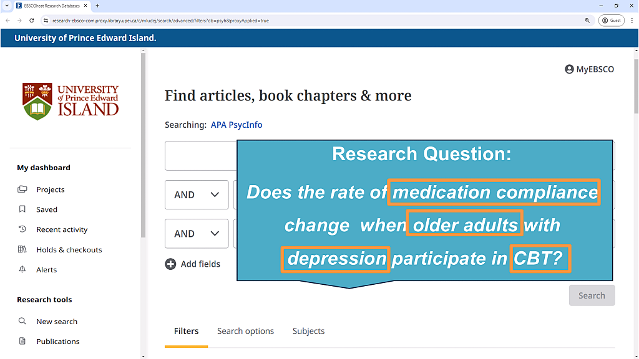Switch to the Subjects tab
The width and height of the screenshot is (639, 359).
point(308,331)
